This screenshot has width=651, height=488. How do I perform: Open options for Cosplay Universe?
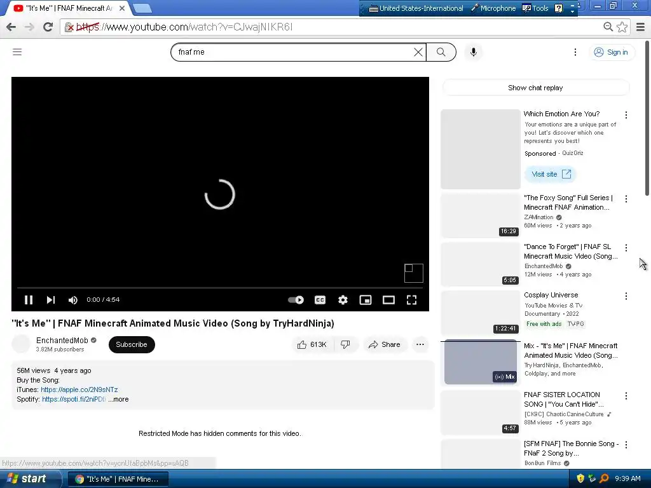click(x=626, y=296)
